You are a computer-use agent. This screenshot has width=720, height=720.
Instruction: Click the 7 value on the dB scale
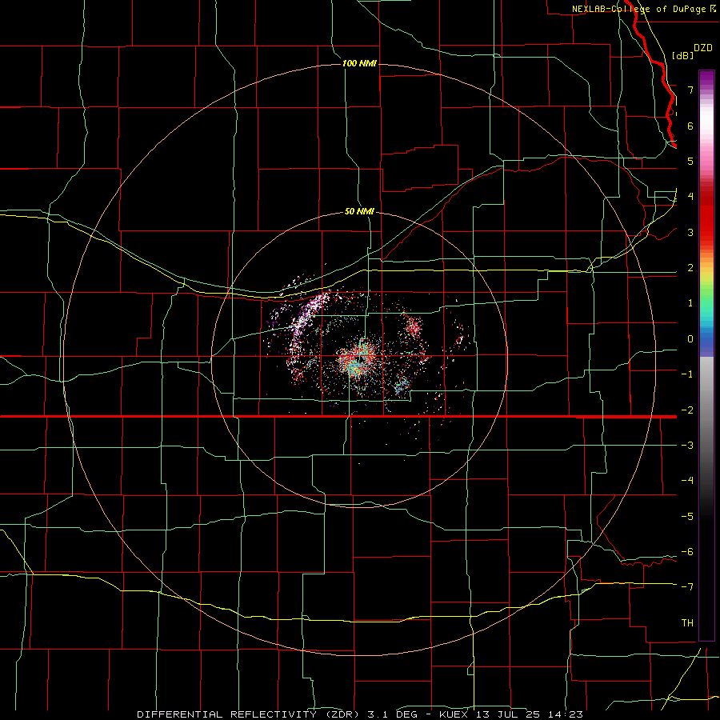[690, 90]
